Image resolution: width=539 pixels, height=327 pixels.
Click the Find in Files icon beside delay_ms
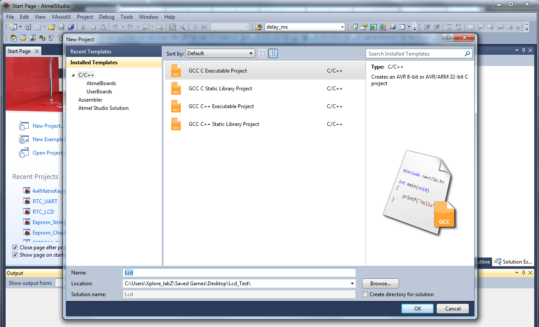click(258, 27)
